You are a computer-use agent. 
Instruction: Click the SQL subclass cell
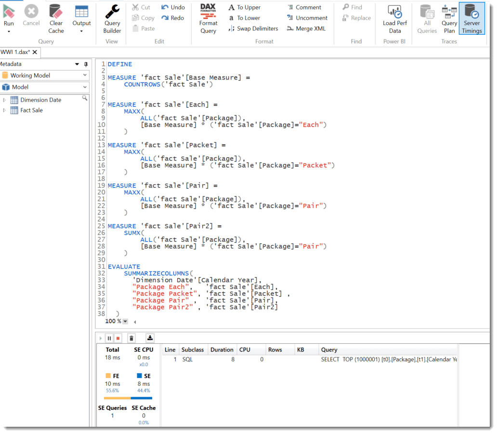click(x=187, y=359)
